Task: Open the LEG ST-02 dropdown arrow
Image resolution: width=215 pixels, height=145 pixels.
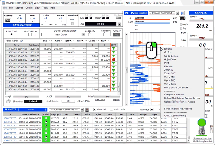Action: click(x=119, y=24)
